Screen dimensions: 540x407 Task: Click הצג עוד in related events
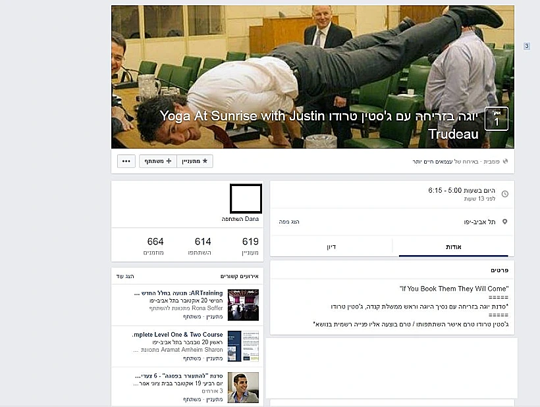(125, 276)
